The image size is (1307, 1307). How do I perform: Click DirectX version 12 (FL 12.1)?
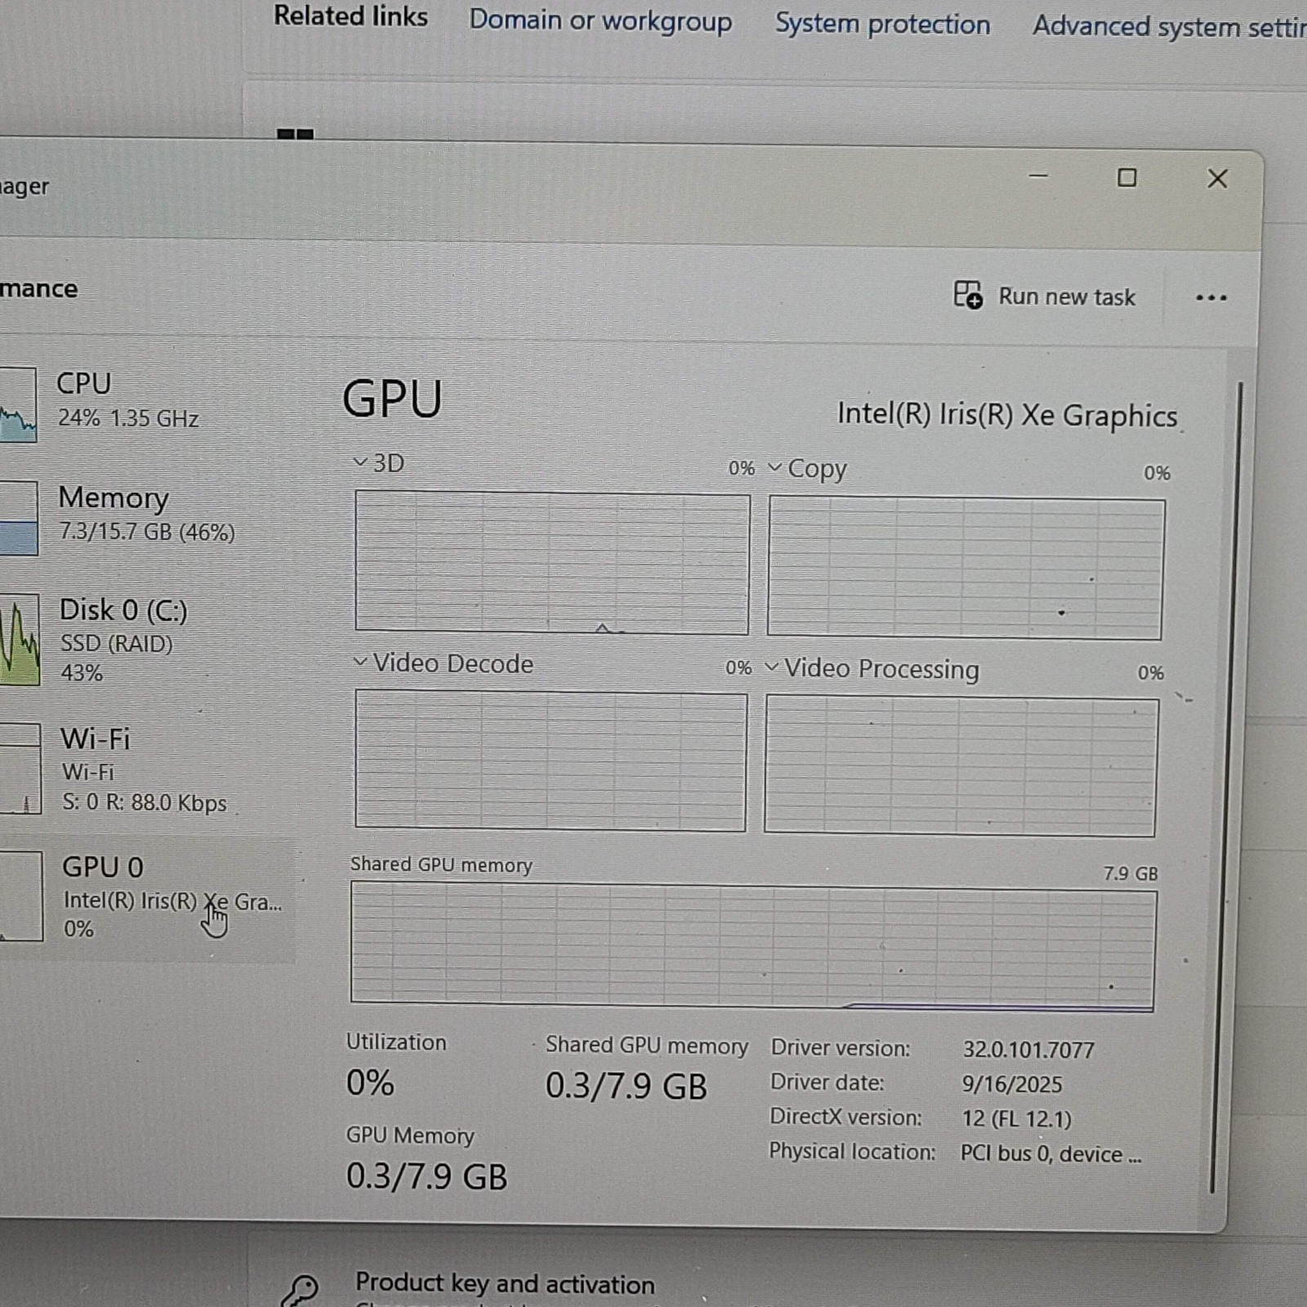click(x=1016, y=1118)
